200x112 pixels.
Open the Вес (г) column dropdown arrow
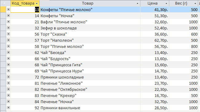(x=195, y=3)
